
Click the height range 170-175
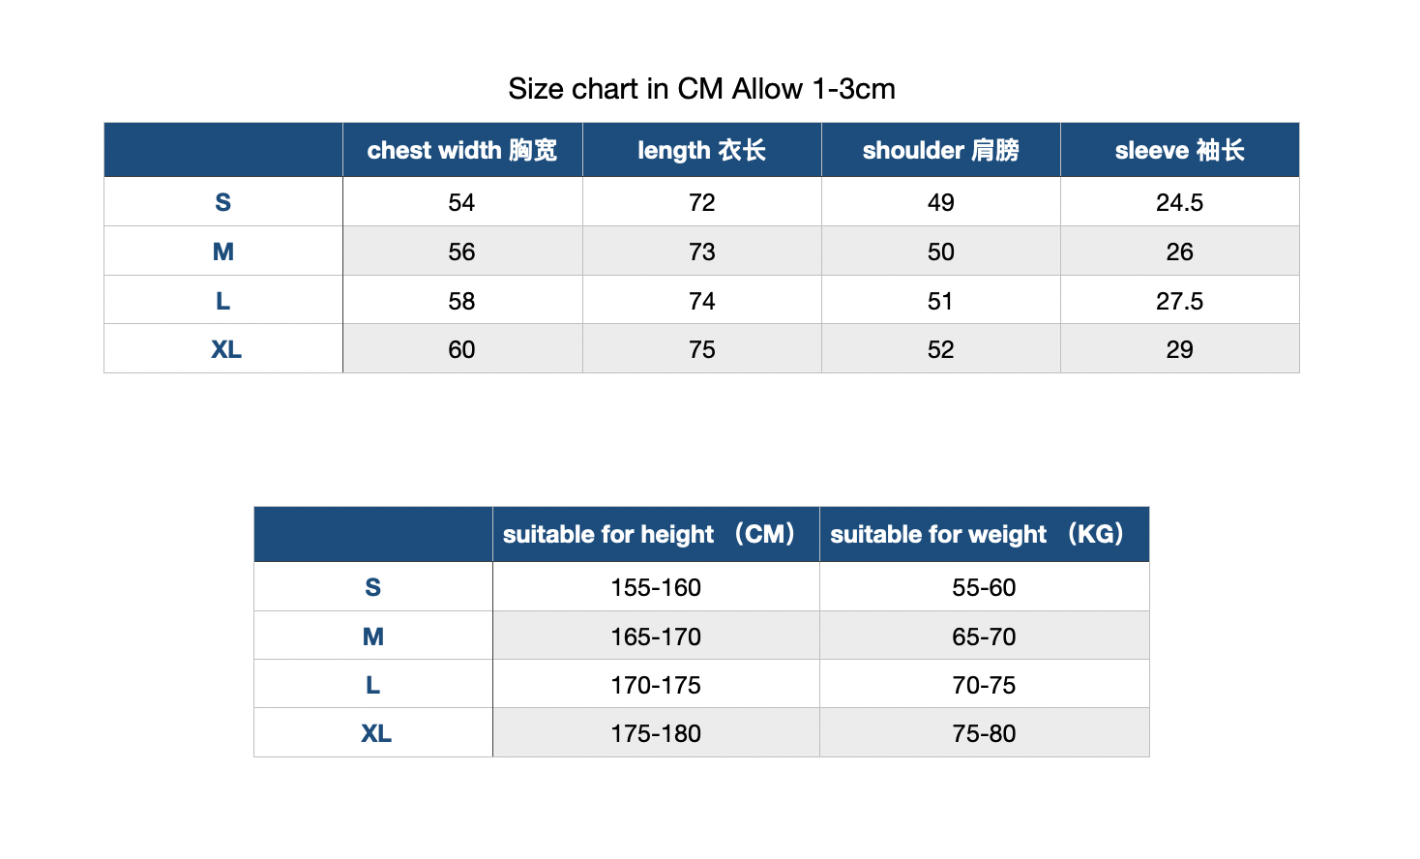pos(656,685)
